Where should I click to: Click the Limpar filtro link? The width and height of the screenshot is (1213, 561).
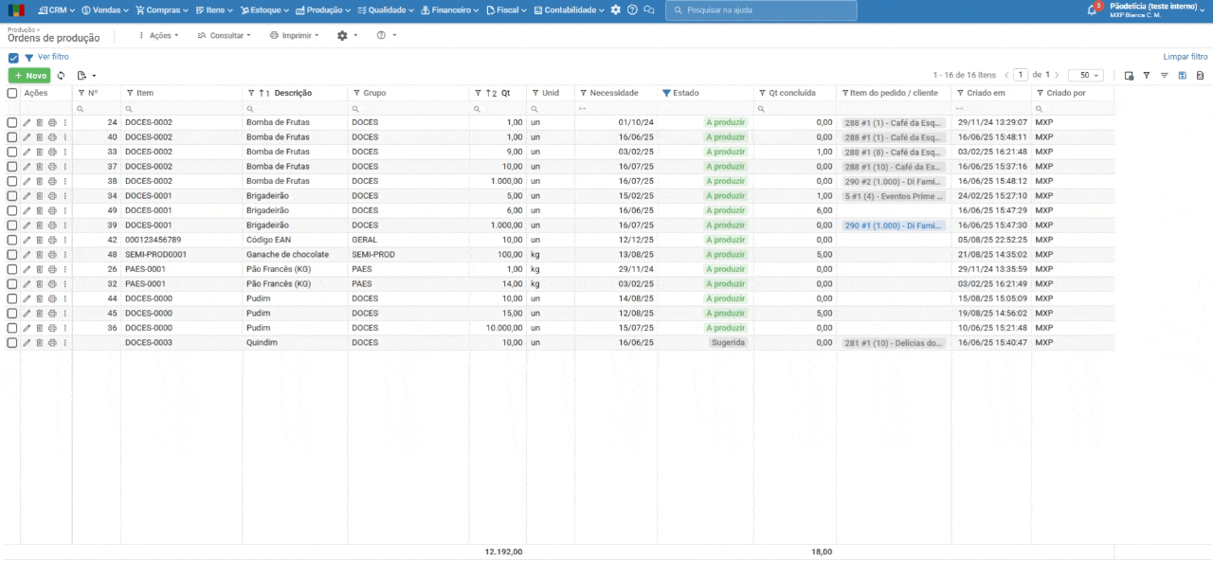[x=1185, y=57]
